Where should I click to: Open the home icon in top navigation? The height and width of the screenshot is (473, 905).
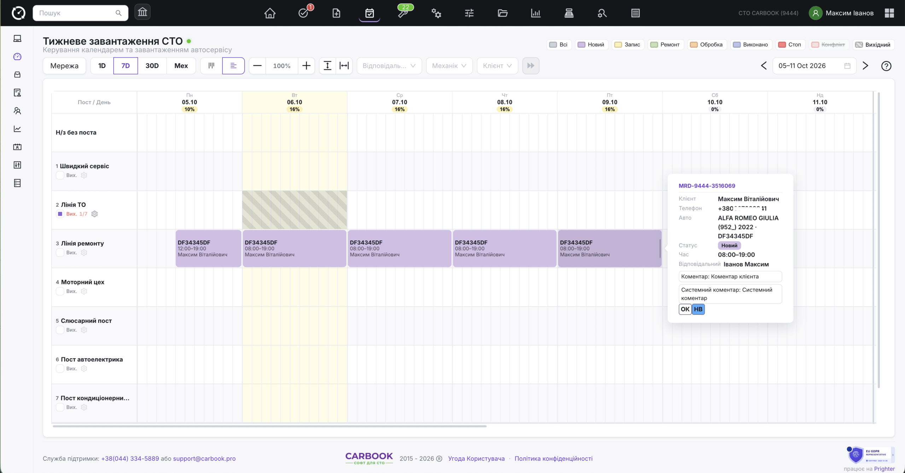(x=270, y=13)
